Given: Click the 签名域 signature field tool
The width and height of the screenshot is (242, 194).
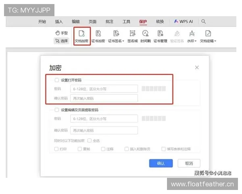Looking at the screenshot, I should (x=132, y=36).
